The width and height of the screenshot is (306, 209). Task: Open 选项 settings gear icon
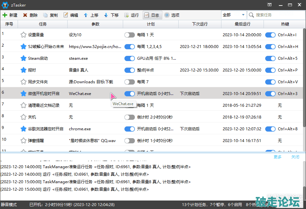pos(167,15)
